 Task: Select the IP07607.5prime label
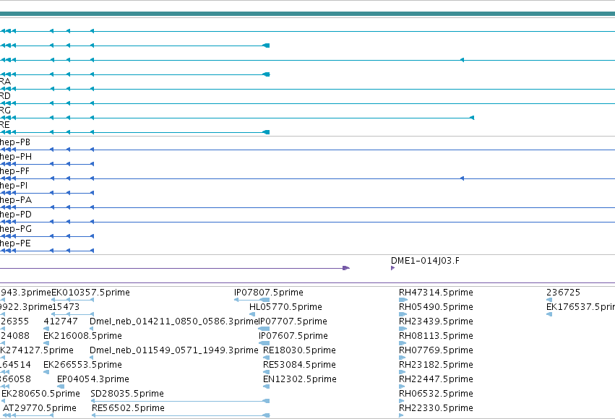coord(293,336)
